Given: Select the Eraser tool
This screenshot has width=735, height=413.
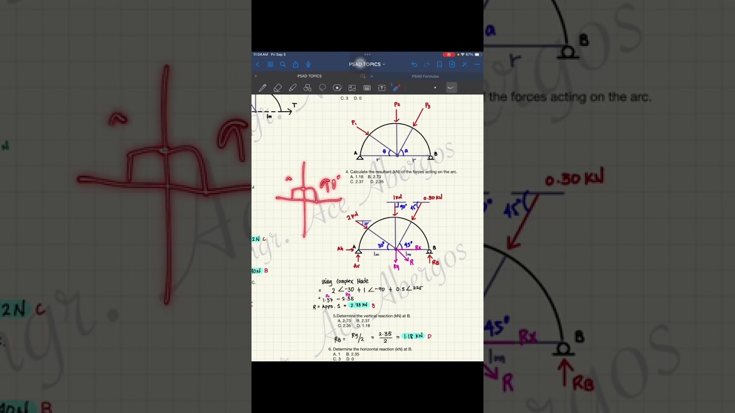Looking at the screenshot, I should point(277,88).
